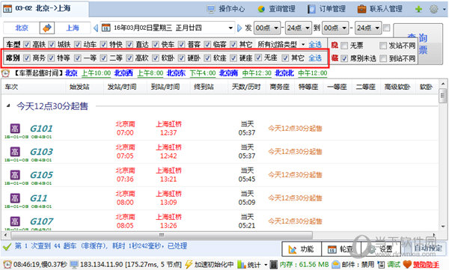
Task: Click the scroll-left arrow of horizontal scrollbar
Action: pyautogui.click(x=5, y=236)
